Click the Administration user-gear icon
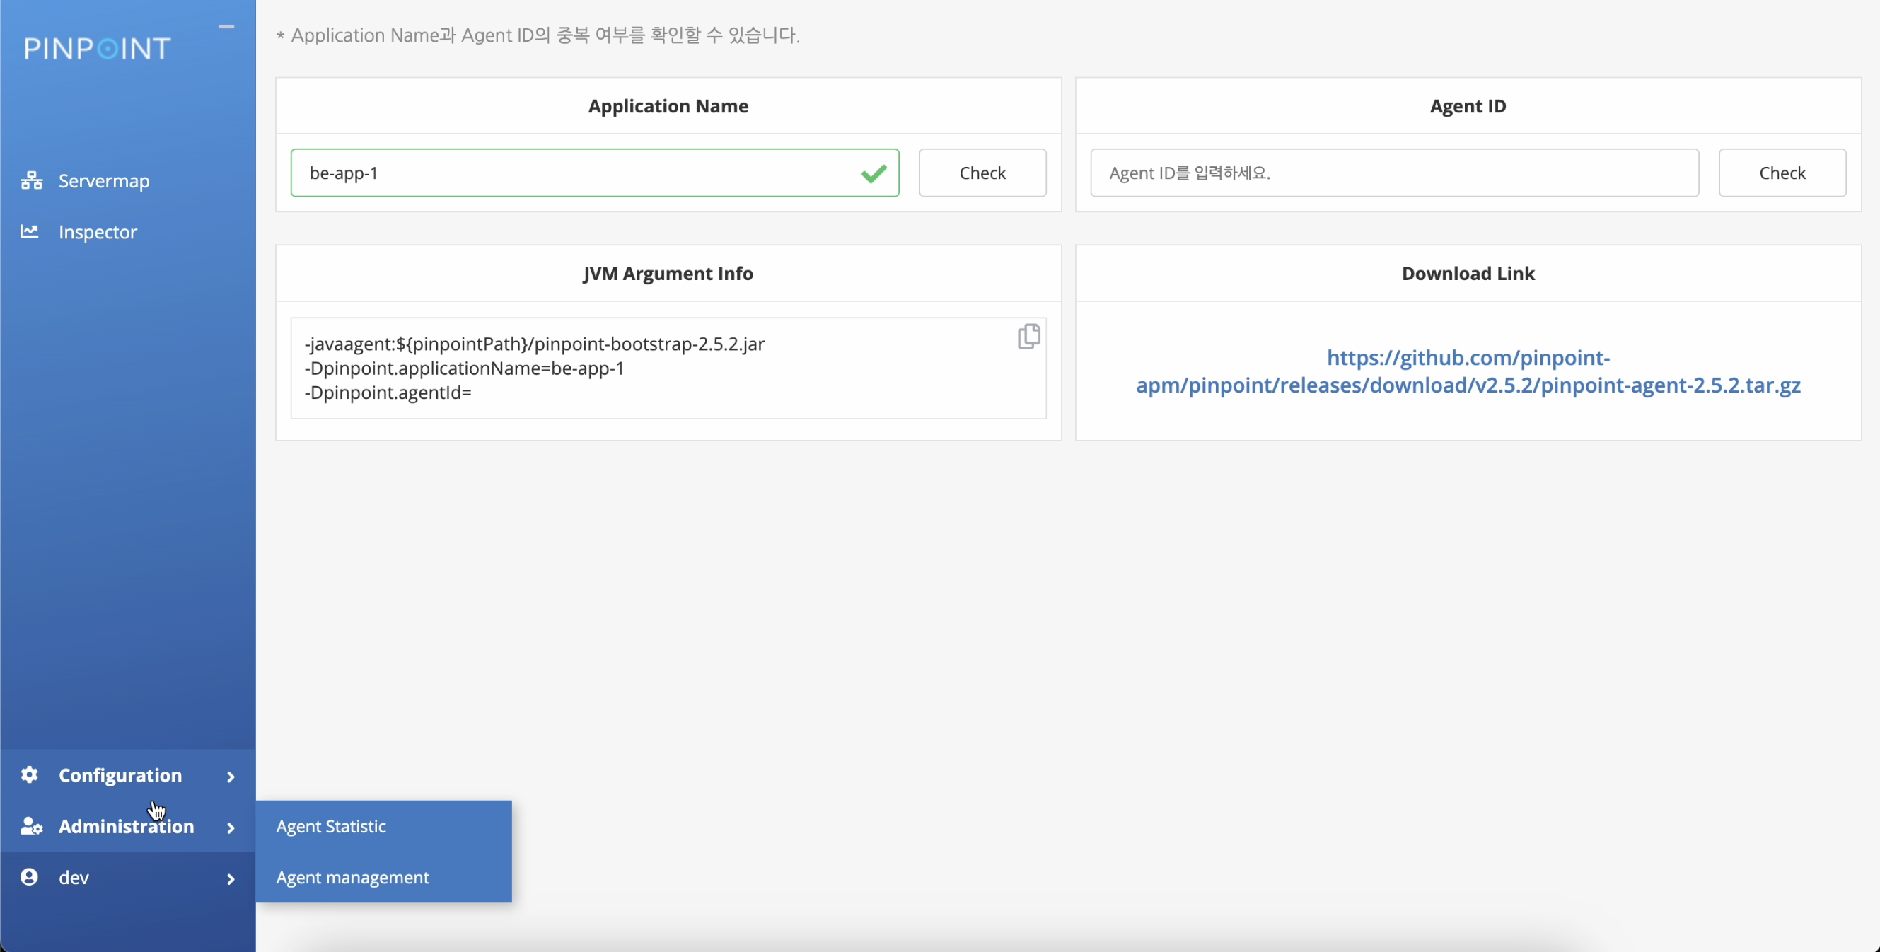1880x952 pixels. 30,825
